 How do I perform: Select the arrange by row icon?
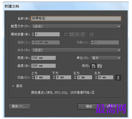pos(77,34)
